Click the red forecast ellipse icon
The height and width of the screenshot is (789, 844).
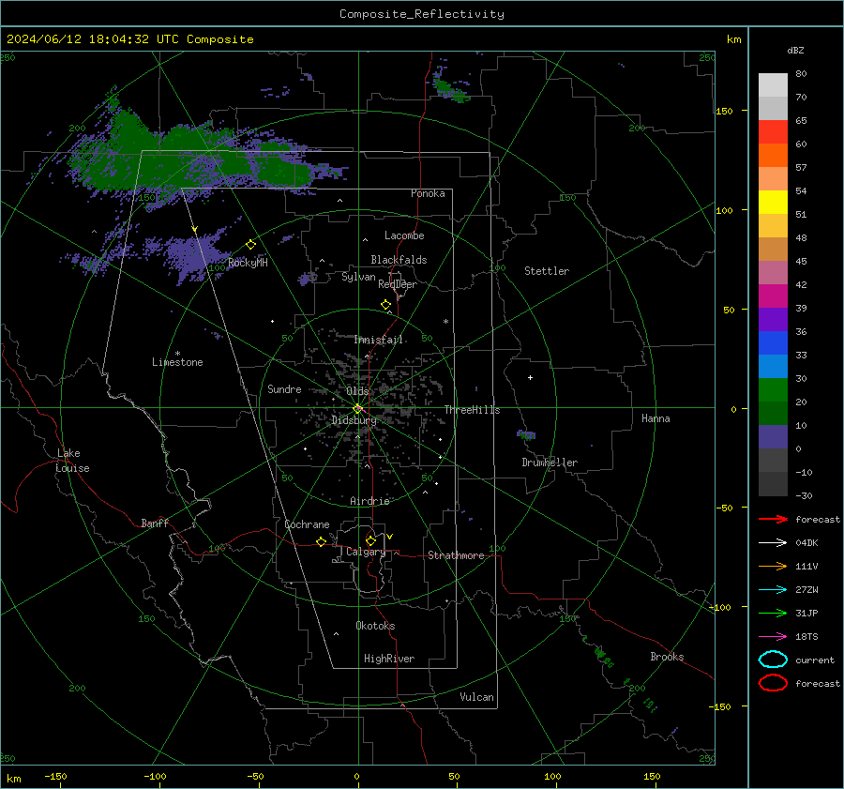pyautogui.click(x=773, y=683)
